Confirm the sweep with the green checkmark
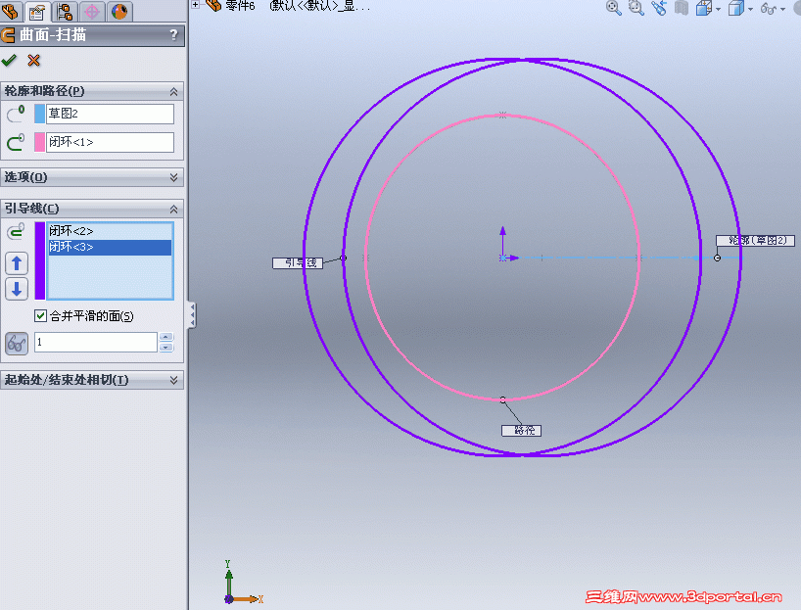 [x=9, y=61]
